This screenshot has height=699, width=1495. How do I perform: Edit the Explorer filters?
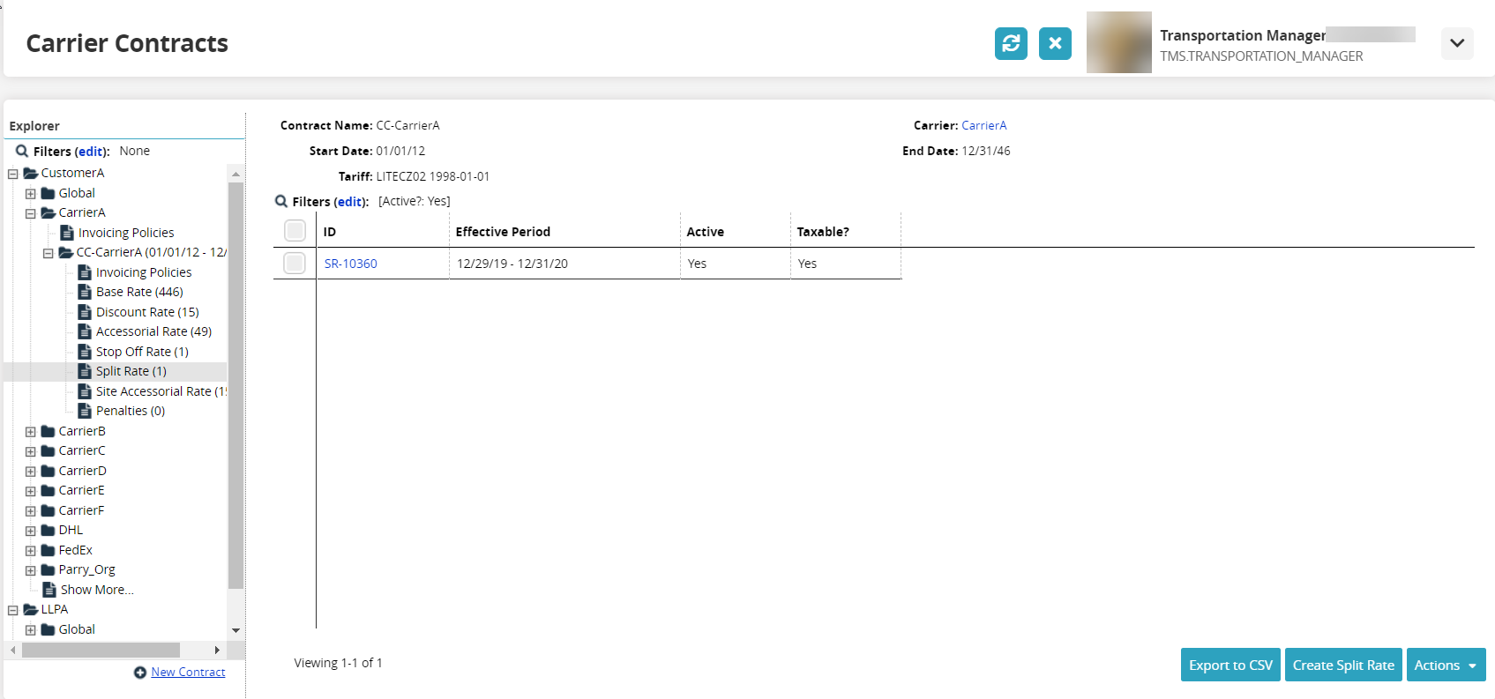coord(91,152)
